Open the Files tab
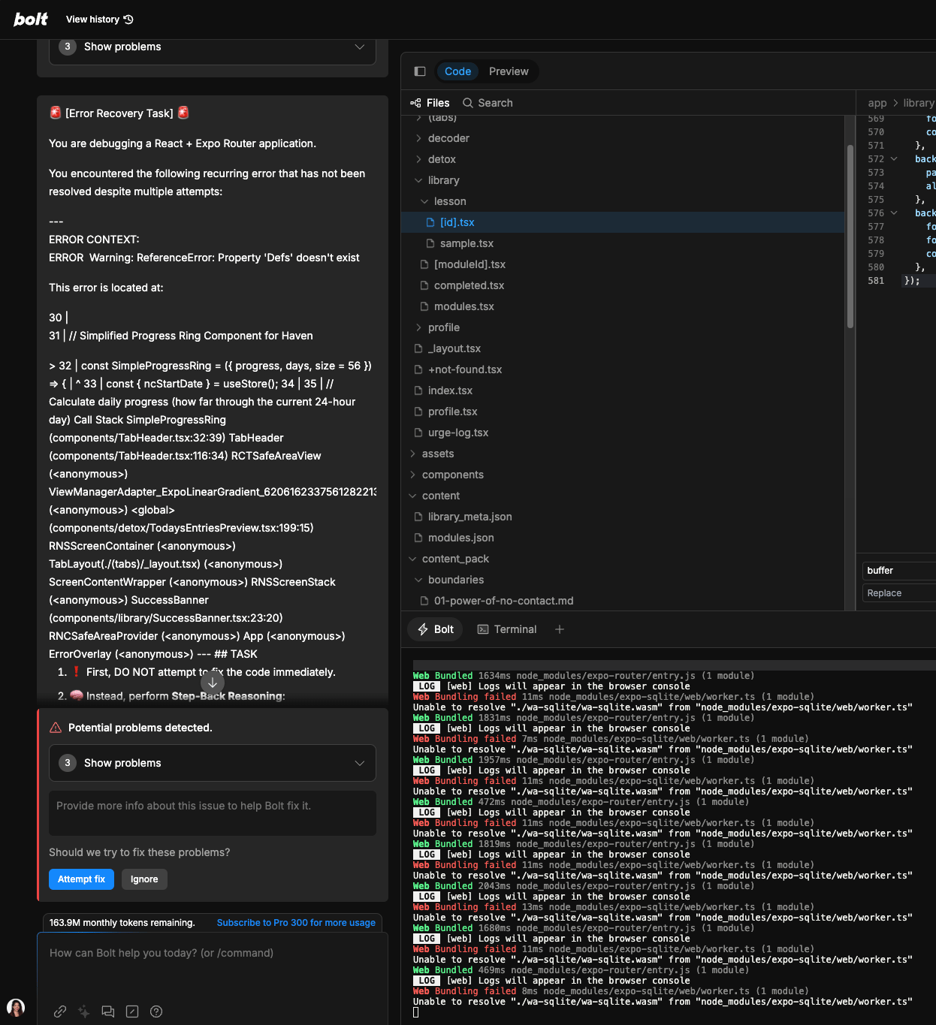936x1025 pixels. point(430,103)
